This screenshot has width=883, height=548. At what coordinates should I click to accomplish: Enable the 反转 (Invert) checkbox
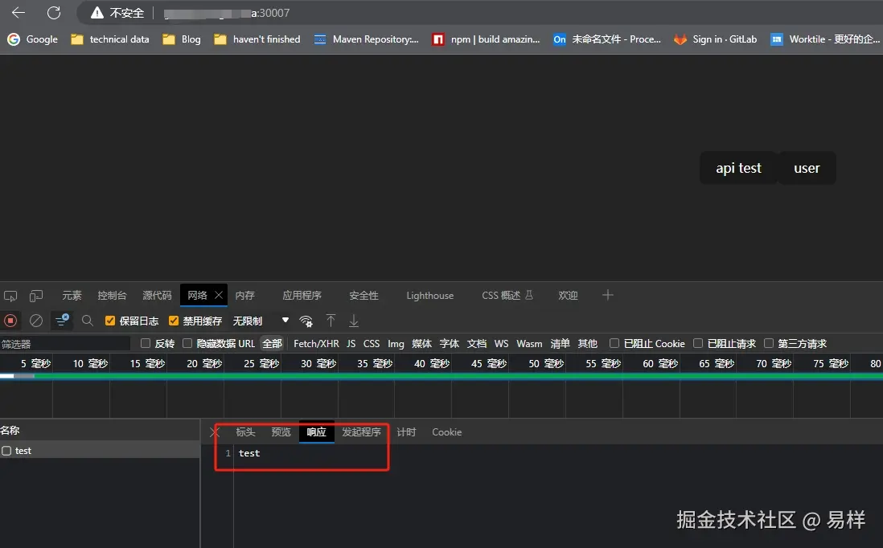click(x=146, y=343)
